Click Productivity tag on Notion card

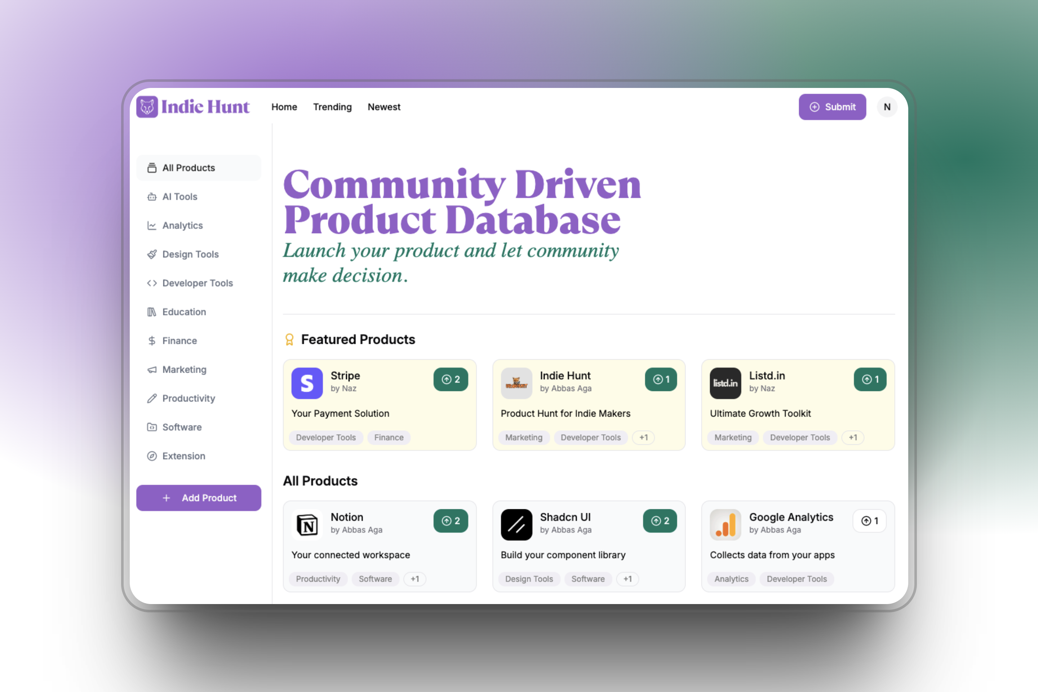pos(318,579)
